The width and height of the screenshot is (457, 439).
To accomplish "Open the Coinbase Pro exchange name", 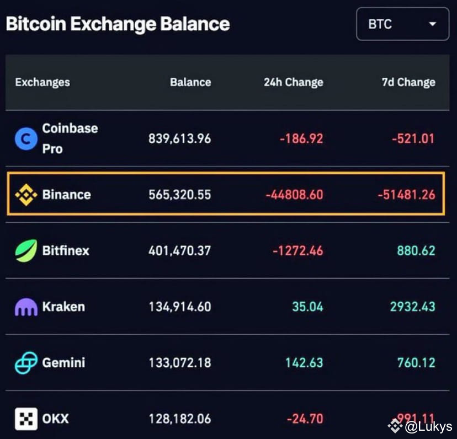I will tap(70, 138).
